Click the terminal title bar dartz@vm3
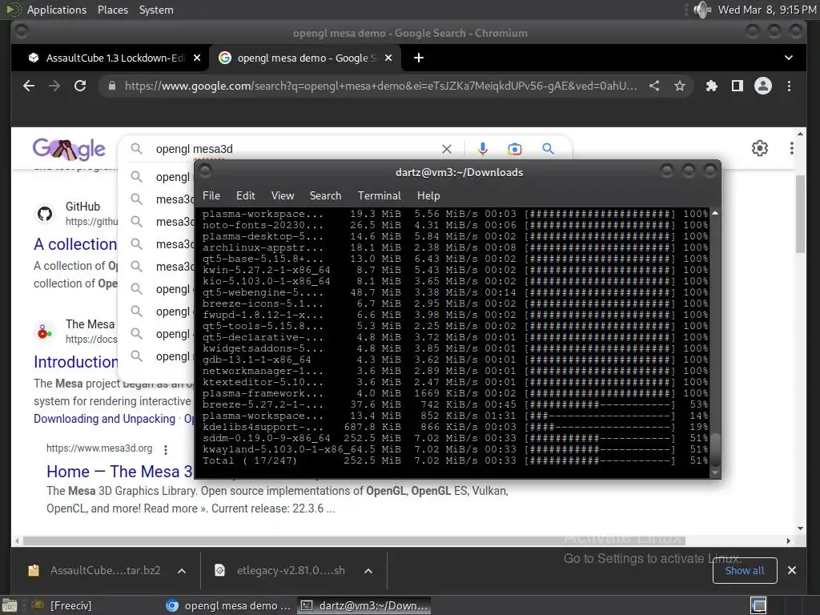The height and width of the screenshot is (615, 820). click(459, 172)
